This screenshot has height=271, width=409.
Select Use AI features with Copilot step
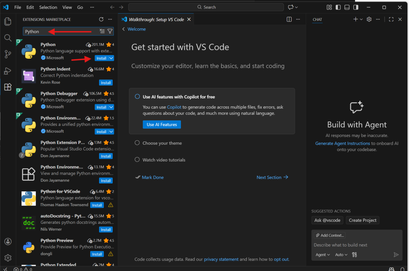[x=179, y=97]
